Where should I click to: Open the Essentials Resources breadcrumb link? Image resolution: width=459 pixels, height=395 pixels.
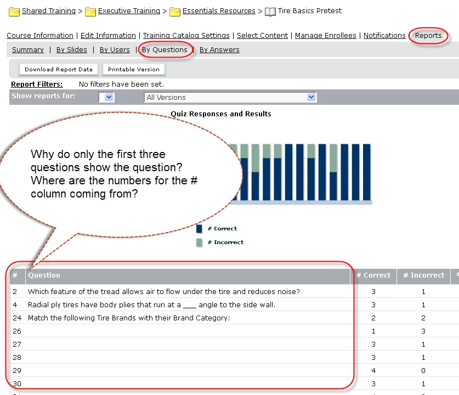click(x=219, y=11)
